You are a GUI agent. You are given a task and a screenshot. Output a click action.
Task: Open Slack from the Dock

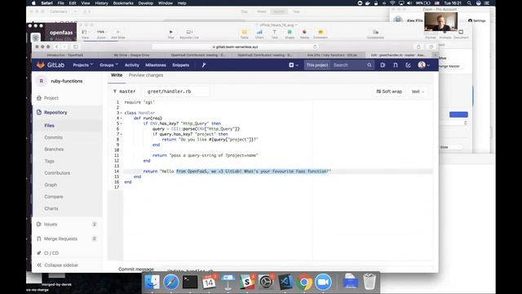point(246,282)
